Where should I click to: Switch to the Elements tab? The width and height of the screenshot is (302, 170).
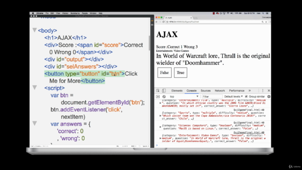click(x=177, y=91)
